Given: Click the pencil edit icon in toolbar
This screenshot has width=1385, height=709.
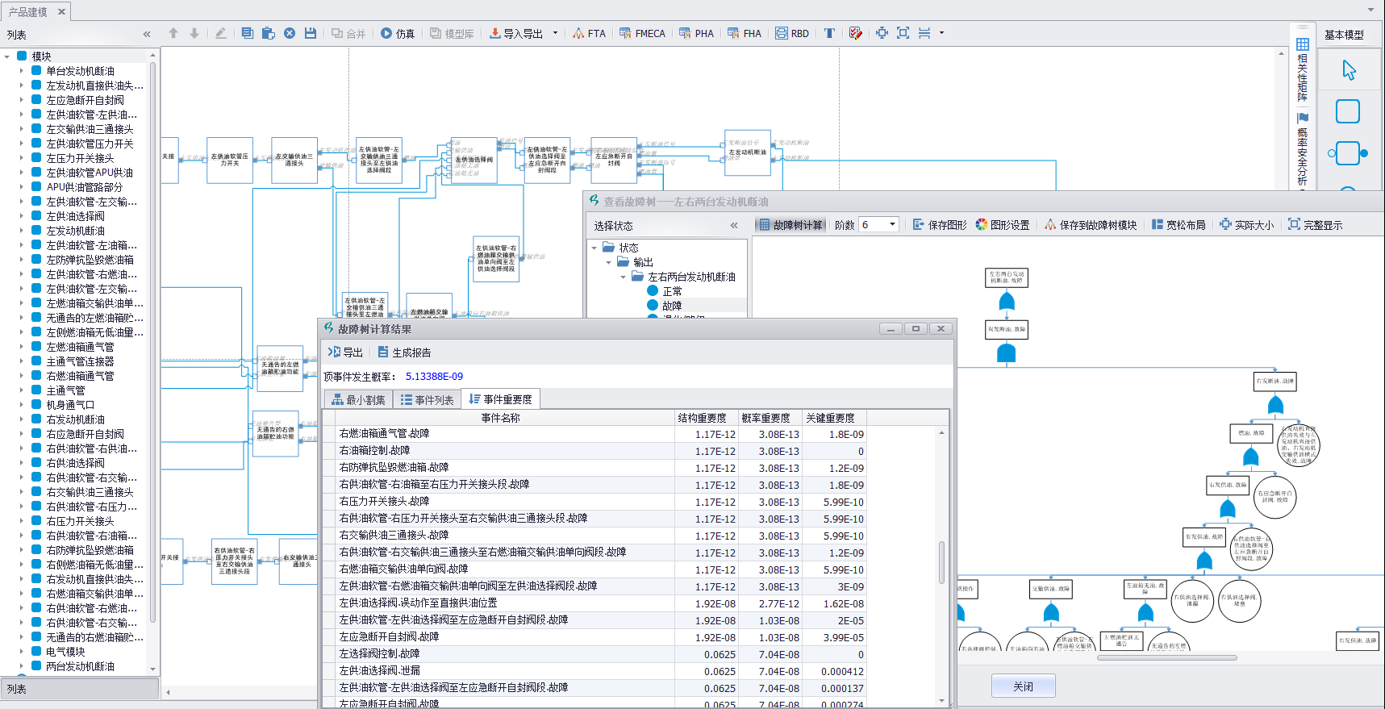Looking at the screenshot, I should coord(221,33).
